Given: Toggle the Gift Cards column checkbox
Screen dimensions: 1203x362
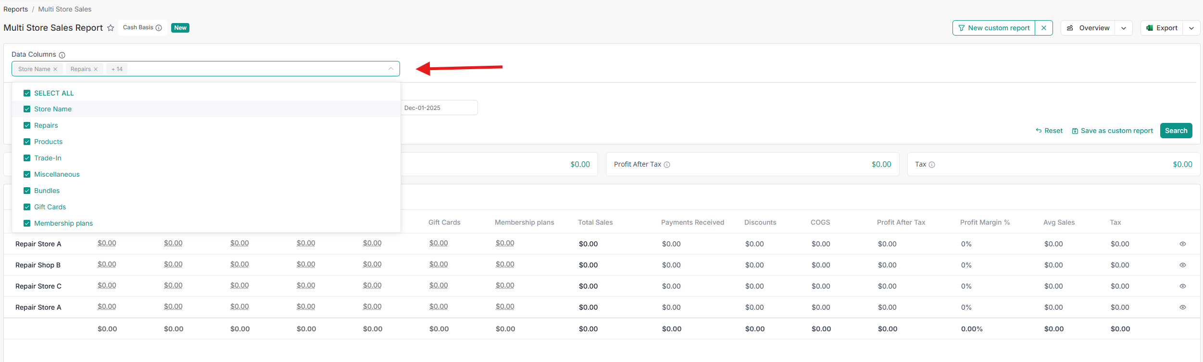Looking at the screenshot, I should pos(27,207).
